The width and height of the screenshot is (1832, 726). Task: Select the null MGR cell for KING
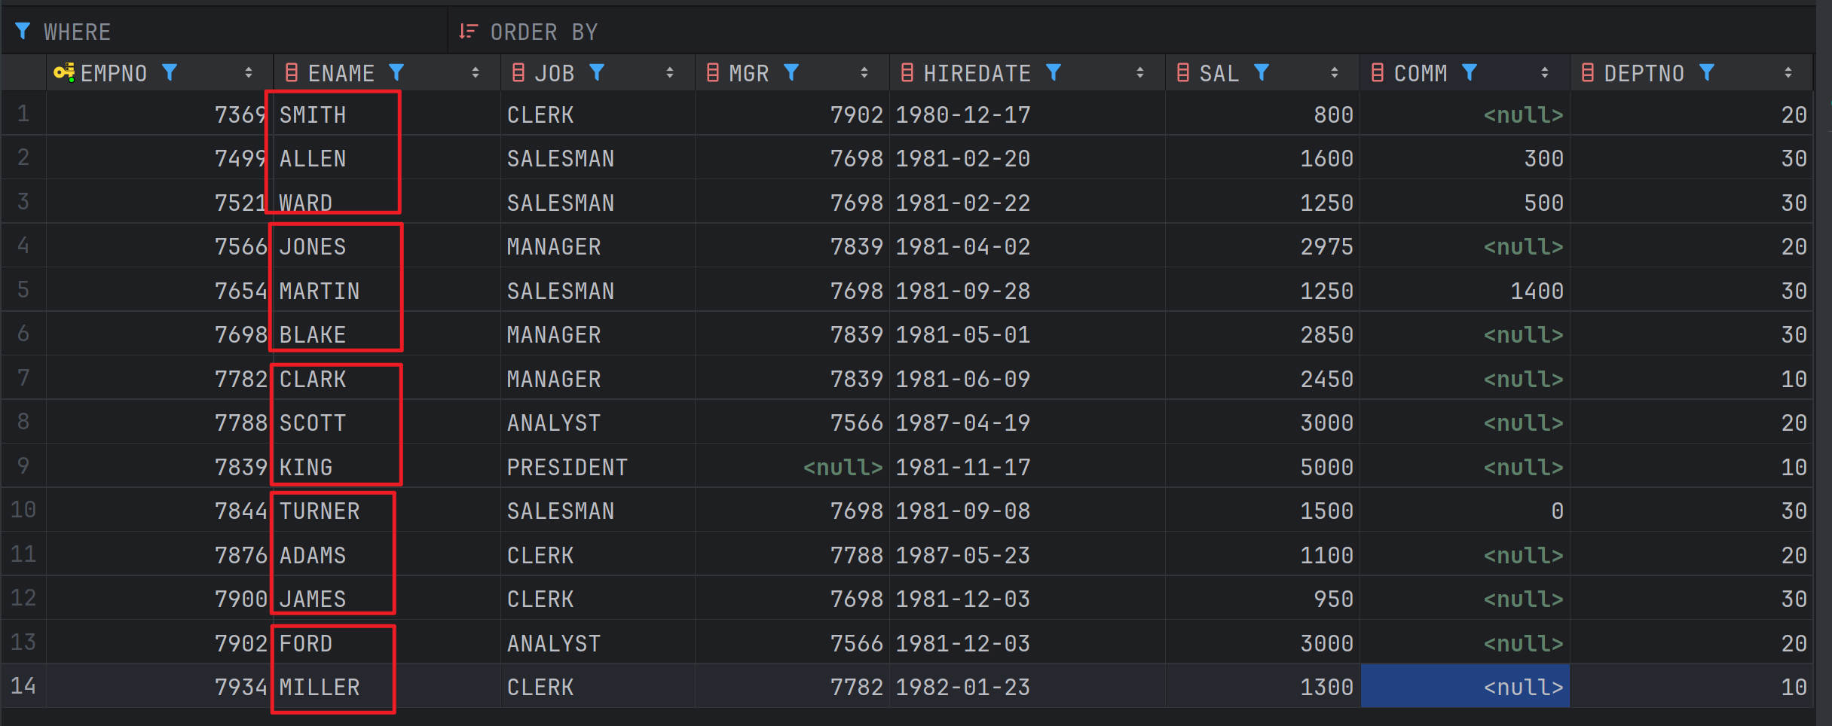(x=843, y=468)
